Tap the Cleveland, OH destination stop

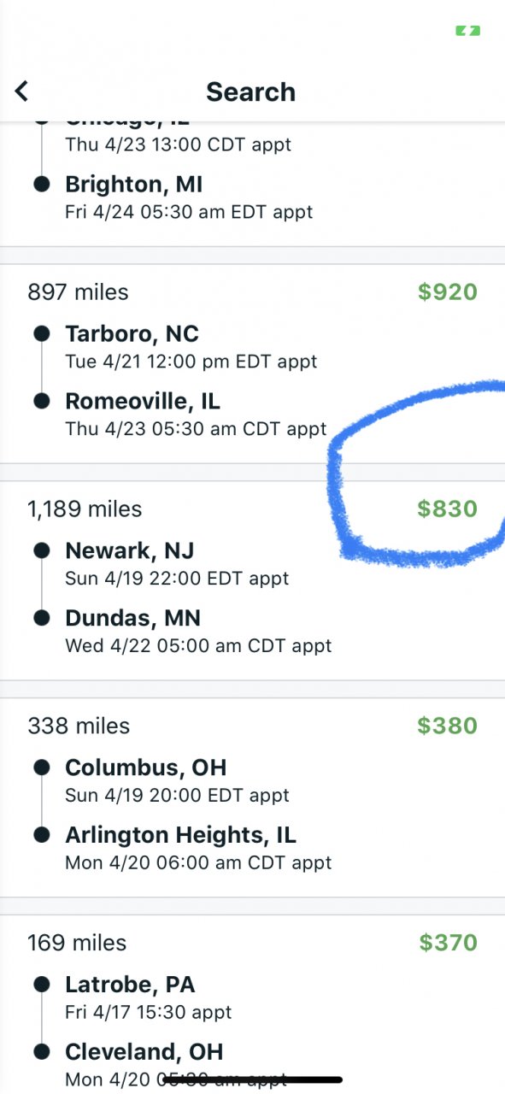pos(144,1052)
